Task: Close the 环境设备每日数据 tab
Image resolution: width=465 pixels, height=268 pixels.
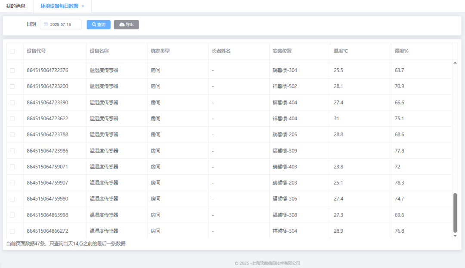Action: click(83, 6)
